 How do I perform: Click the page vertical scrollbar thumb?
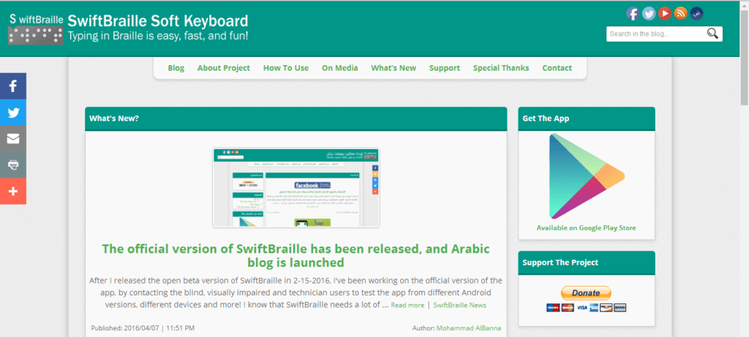coord(744,56)
